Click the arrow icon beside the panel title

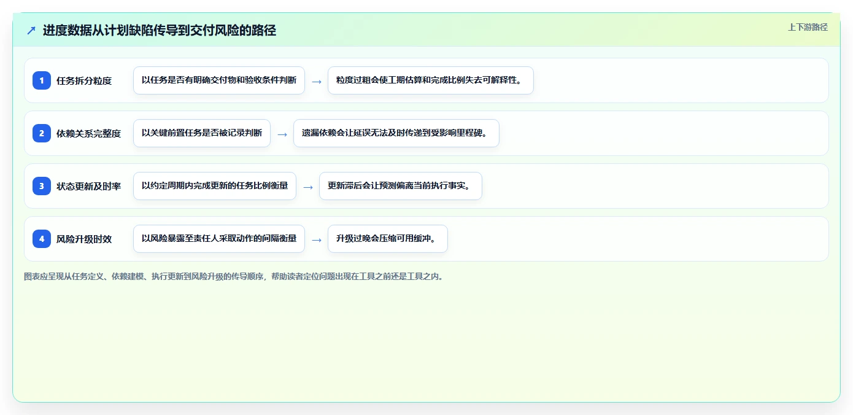(x=31, y=31)
